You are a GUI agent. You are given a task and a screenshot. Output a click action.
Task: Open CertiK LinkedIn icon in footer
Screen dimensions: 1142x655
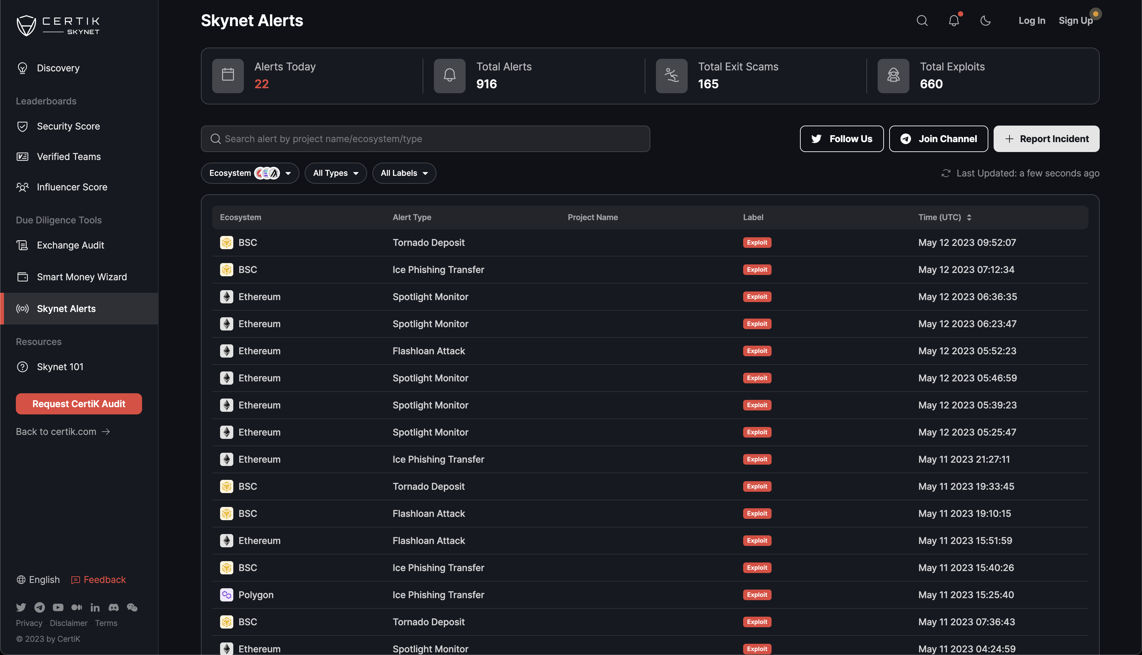pos(95,607)
